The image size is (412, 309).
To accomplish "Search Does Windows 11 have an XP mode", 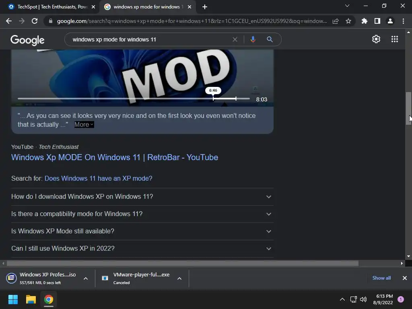I will point(98,178).
